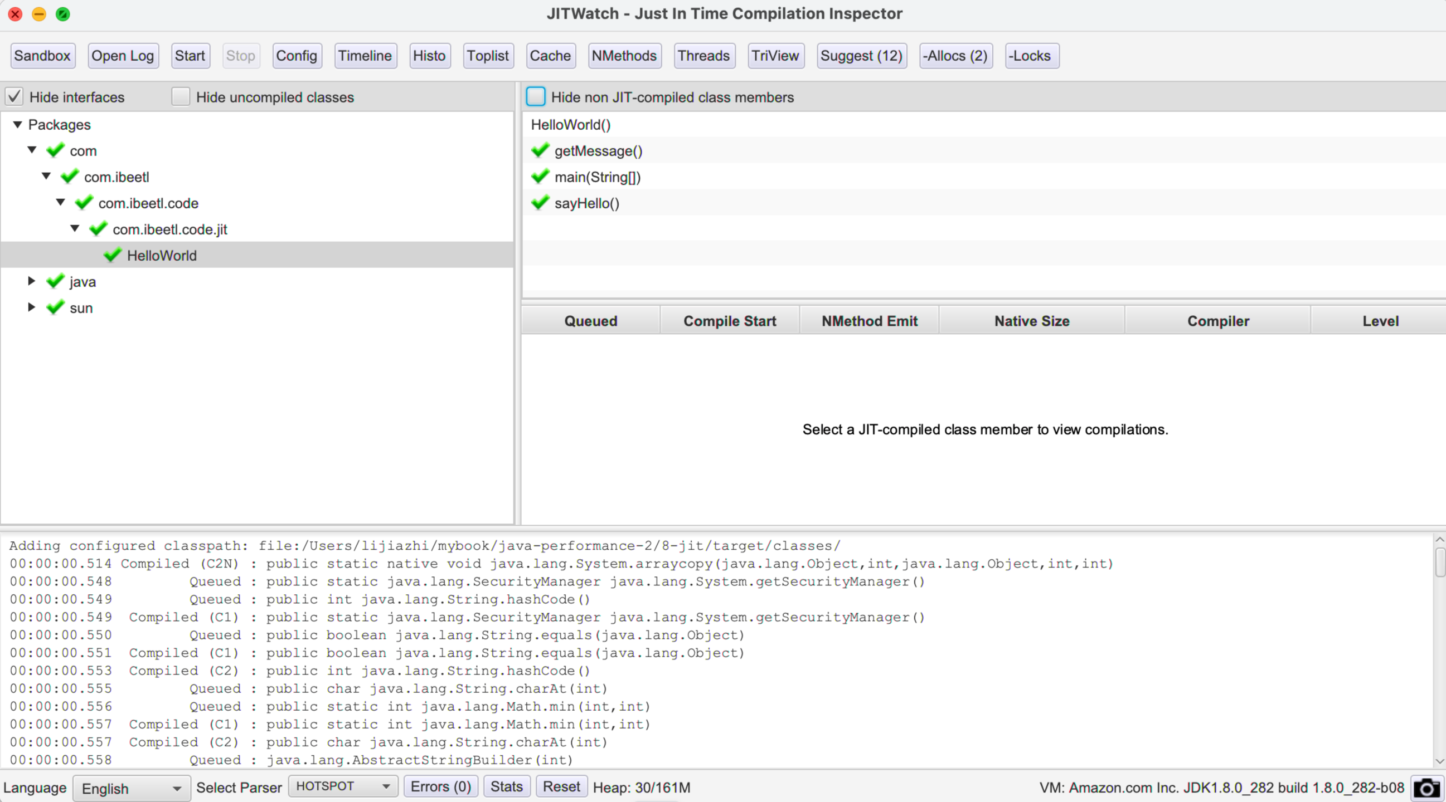This screenshot has height=802, width=1446.
Task: Open the -Locks report
Action: [x=1032, y=56]
